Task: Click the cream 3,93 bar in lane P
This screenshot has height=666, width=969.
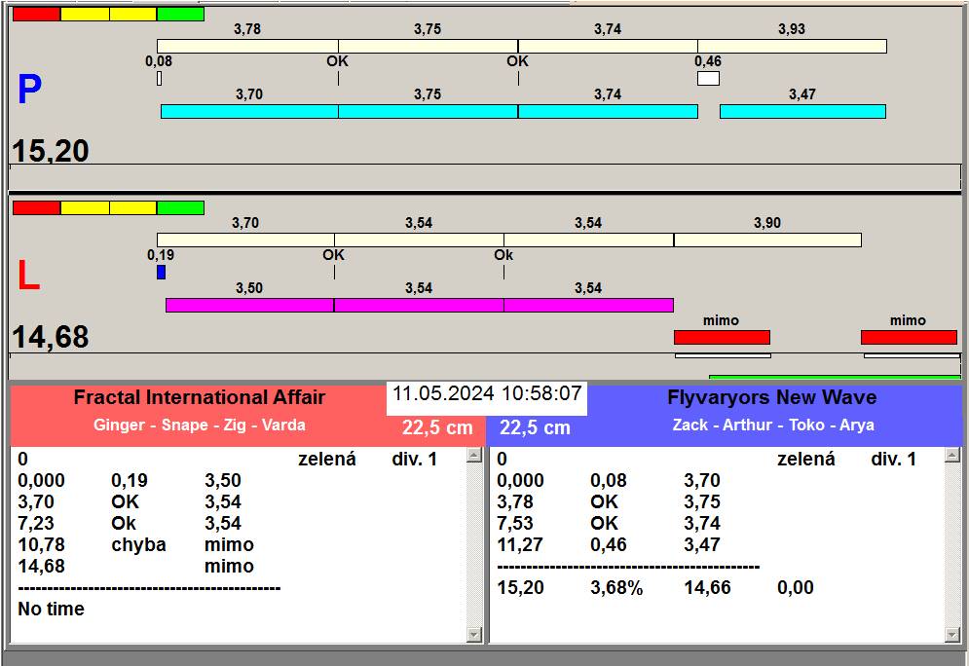Action: [792, 46]
